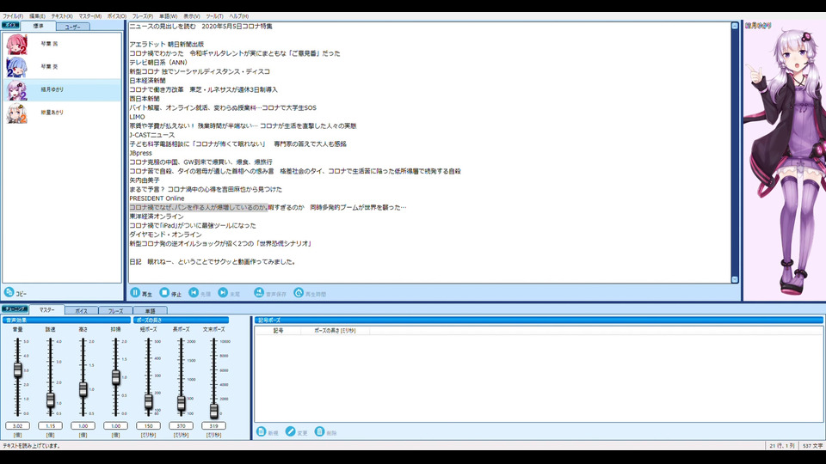Viewport: 826px width, 464px height.
Task: Open the ファイル(F) menu
Action: [13, 16]
